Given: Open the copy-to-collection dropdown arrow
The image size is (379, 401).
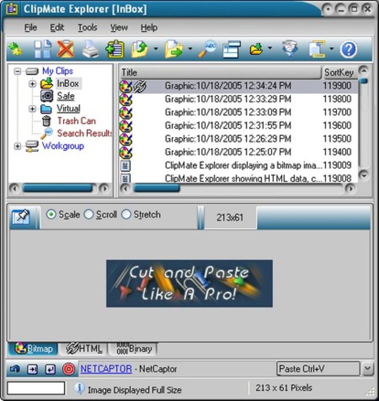Looking at the screenshot, I should (x=156, y=48).
